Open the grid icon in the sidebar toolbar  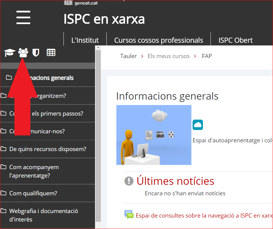(51, 52)
